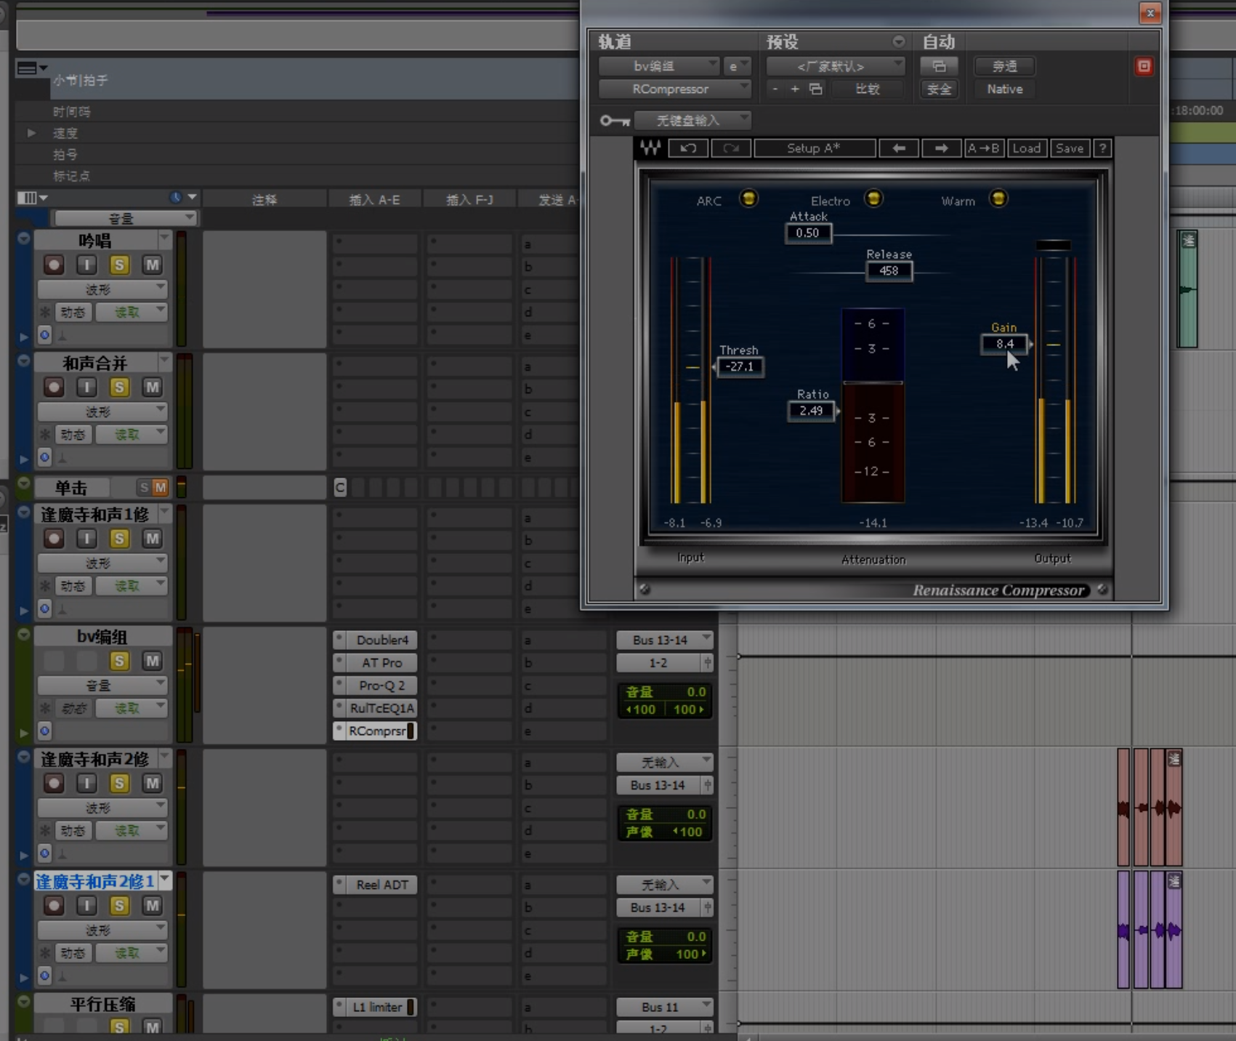Mute the 和声合并 track

pyautogui.click(x=152, y=387)
